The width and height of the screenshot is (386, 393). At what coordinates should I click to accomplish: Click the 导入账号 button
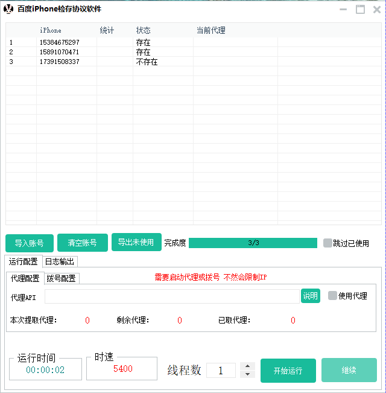coord(30,243)
